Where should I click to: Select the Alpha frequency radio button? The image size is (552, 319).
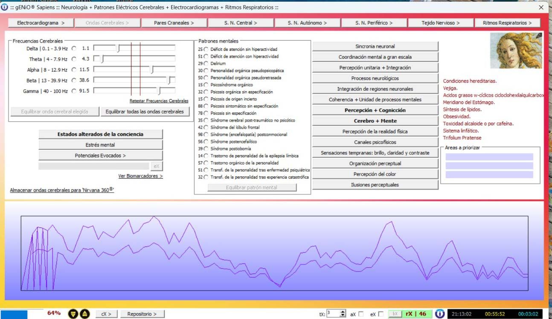(74, 69)
